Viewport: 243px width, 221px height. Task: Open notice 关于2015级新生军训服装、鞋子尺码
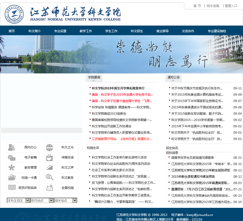[x=197, y=114]
